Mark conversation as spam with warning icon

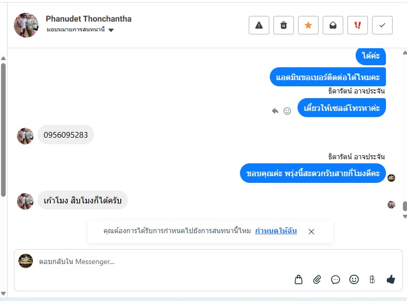[259, 25]
